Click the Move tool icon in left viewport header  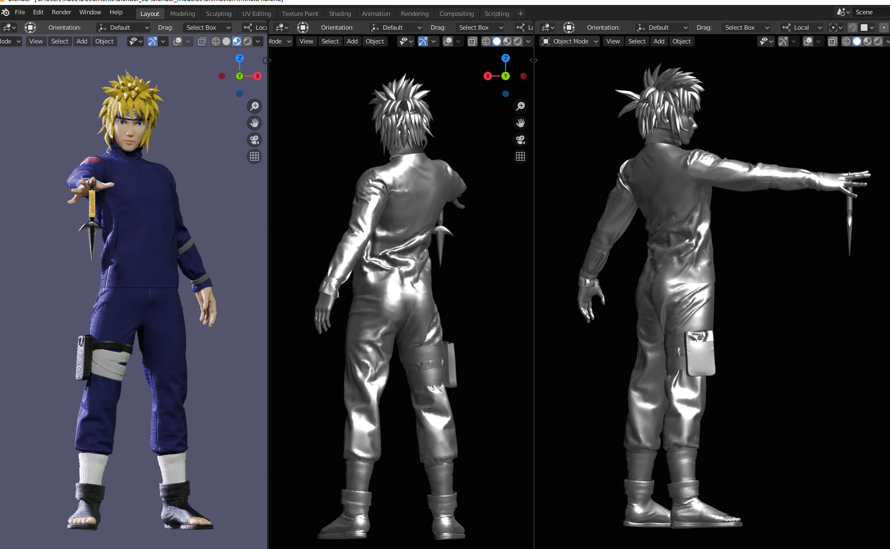pos(30,27)
